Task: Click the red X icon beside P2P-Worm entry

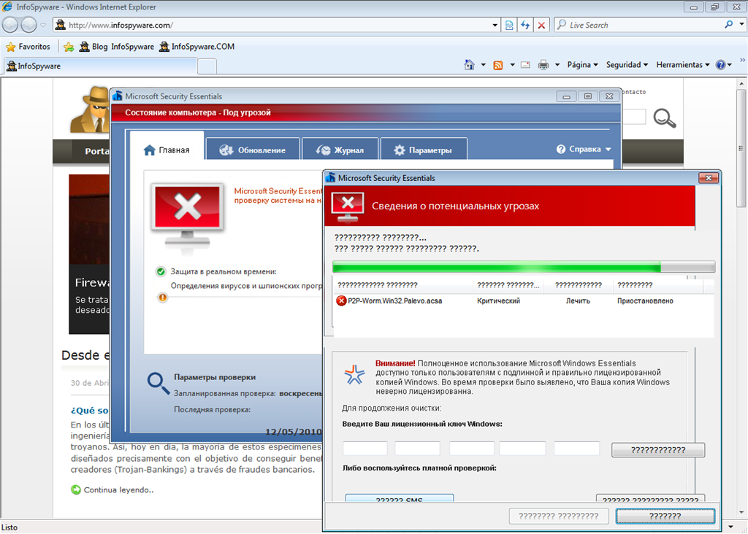Action: 341,301
